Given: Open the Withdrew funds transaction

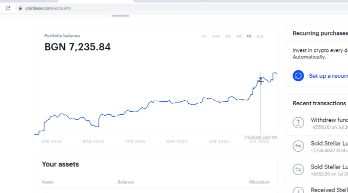Looking at the screenshot, I should 316,124.
